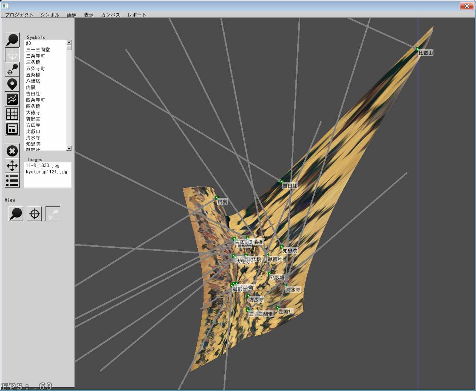Screen dimensions: 476x391
Task: Open the レポート menu
Action: pyautogui.click(x=137, y=15)
